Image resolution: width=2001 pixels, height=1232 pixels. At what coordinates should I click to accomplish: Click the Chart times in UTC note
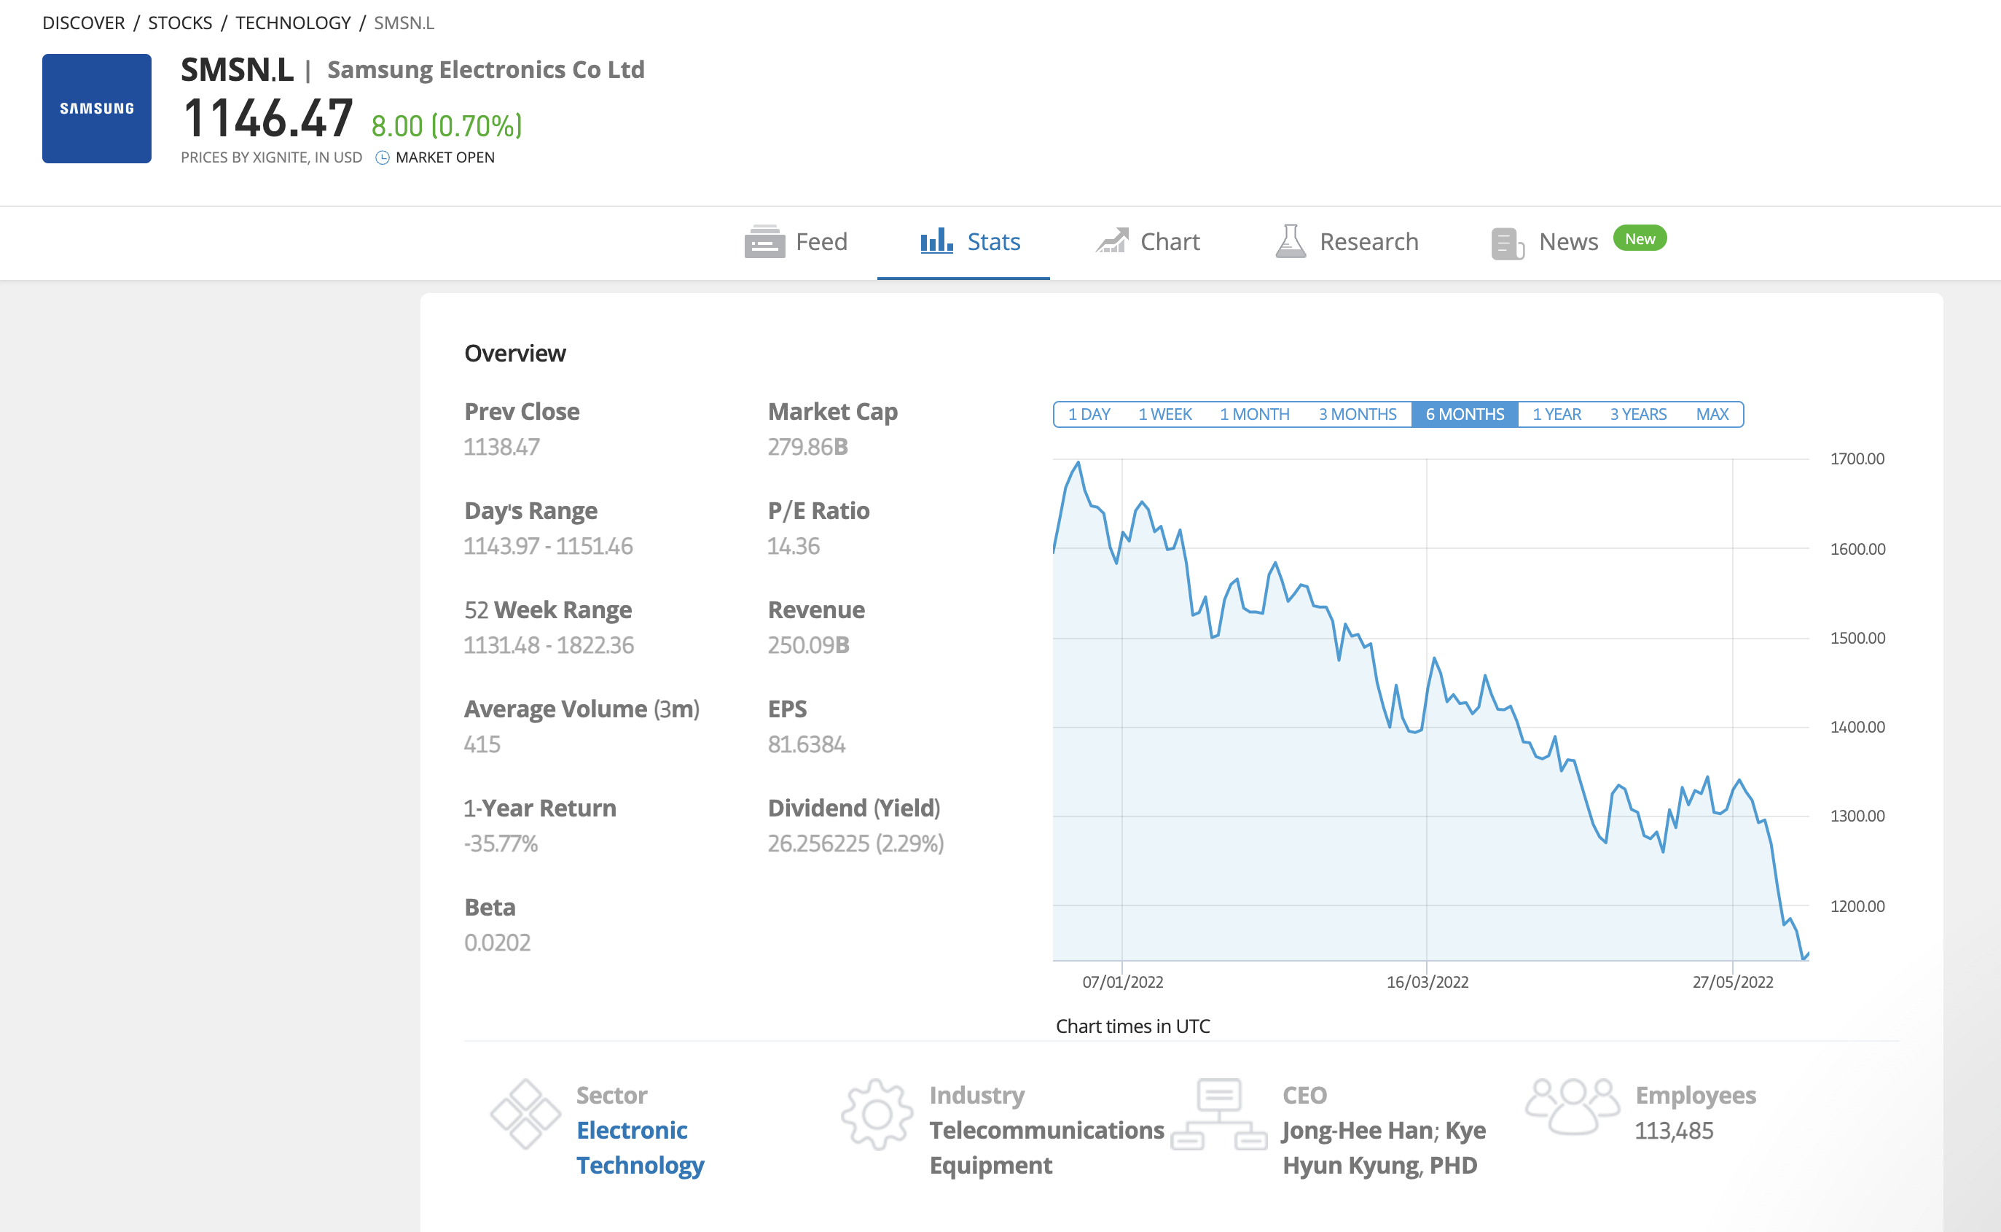pyautogui.click(x=1133, y=1026)
